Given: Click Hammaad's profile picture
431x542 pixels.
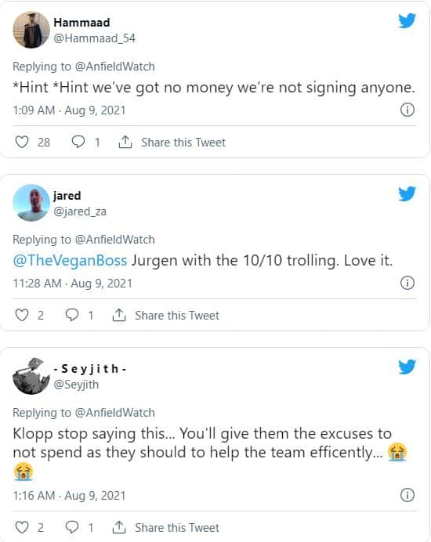Looking at the screenshot, I should 31,30.
